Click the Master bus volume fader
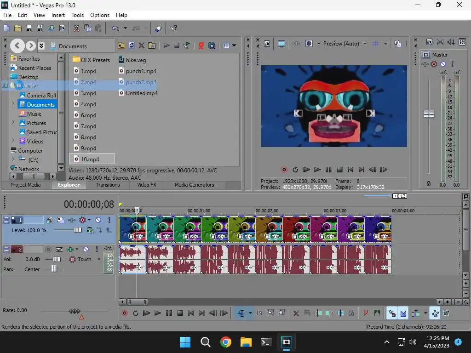This screenshot has height=353, width=471. point(429,114)
